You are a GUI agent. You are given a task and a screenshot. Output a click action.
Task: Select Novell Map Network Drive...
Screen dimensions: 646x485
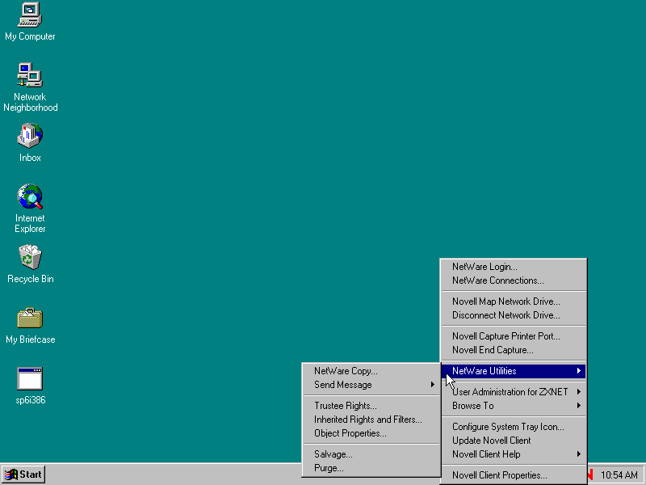pyautogui.click(x=514, y=302)
